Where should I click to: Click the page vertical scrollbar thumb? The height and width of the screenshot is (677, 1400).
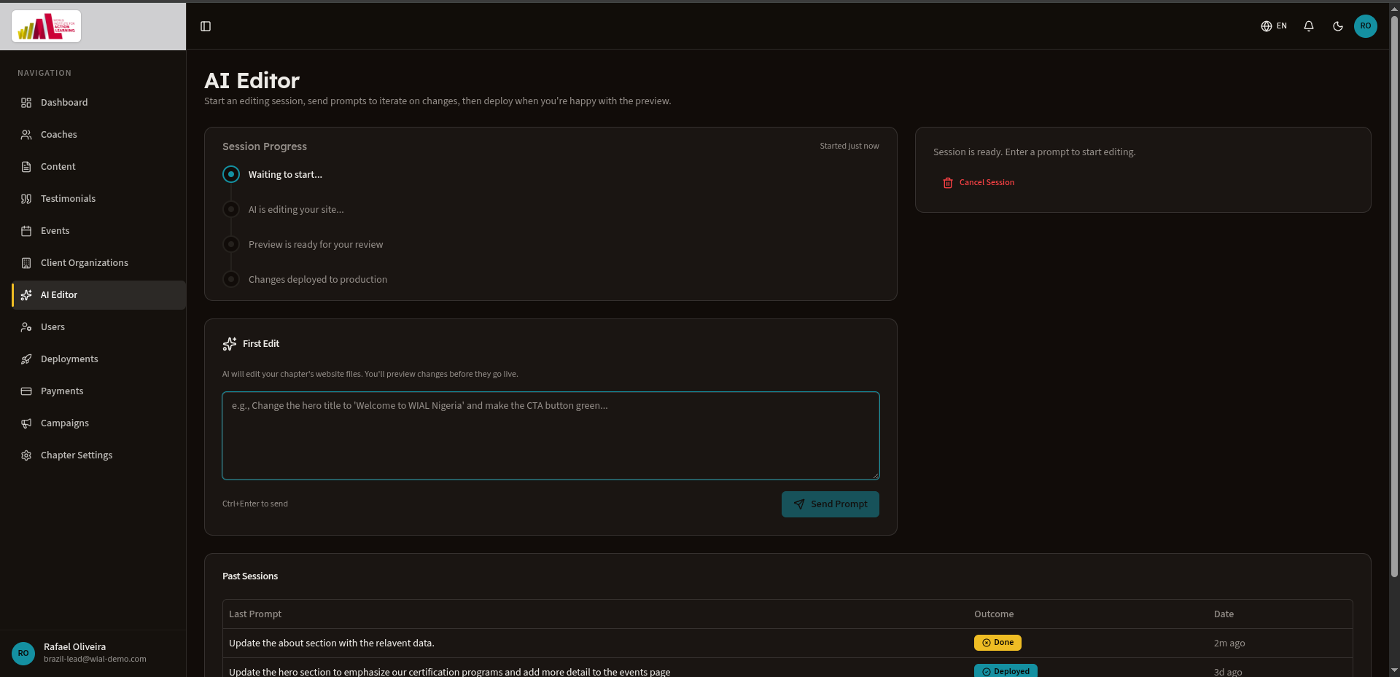(x=1394, y=296)
